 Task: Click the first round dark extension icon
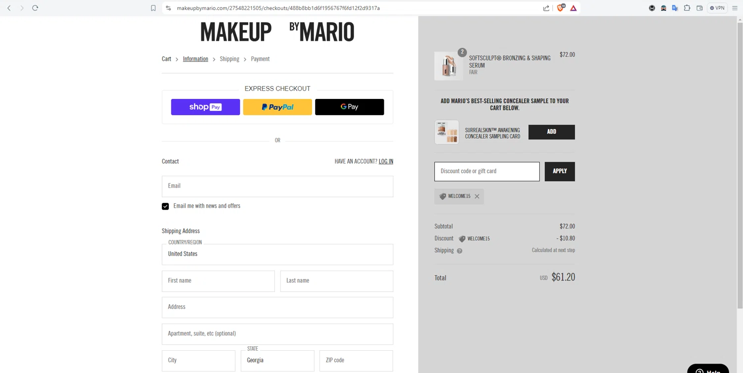[652, 8]
